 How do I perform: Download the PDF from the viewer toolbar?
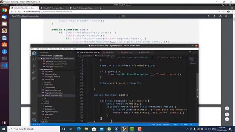214,16
